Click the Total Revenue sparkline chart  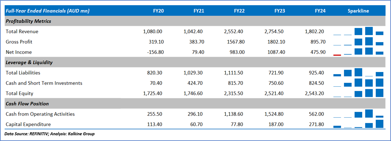click(358, 31)
